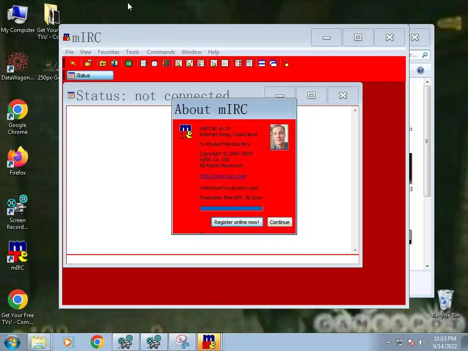This screenshot has height=351, width=468.
Task: Select the Status switchbar button
Action: (90, 75)
